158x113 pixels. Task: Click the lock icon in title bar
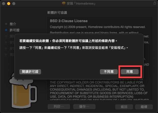point(155,3)
